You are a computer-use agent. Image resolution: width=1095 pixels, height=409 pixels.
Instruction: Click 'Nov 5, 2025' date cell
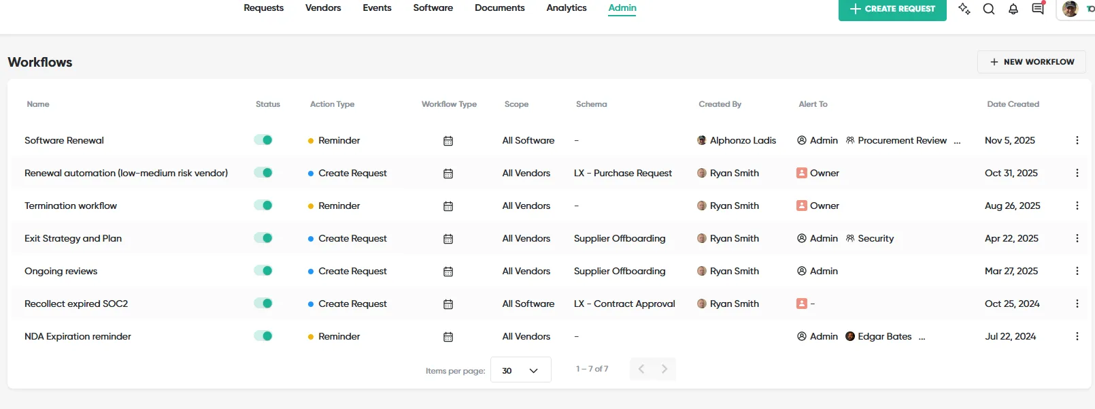coord(1010,140)
